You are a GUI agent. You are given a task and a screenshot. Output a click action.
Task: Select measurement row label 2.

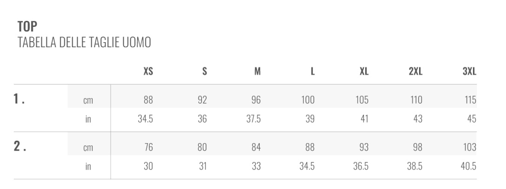[x=20, y=146]
